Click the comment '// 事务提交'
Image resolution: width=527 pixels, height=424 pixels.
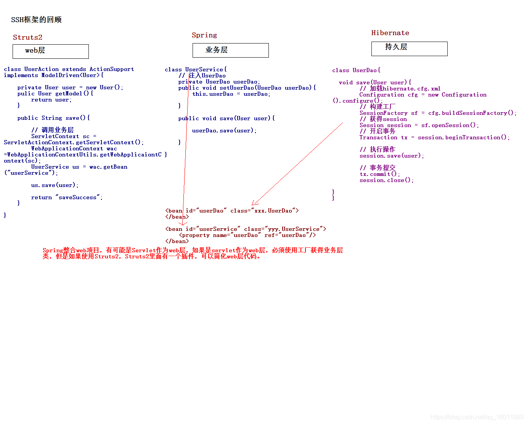click(378, 168)
